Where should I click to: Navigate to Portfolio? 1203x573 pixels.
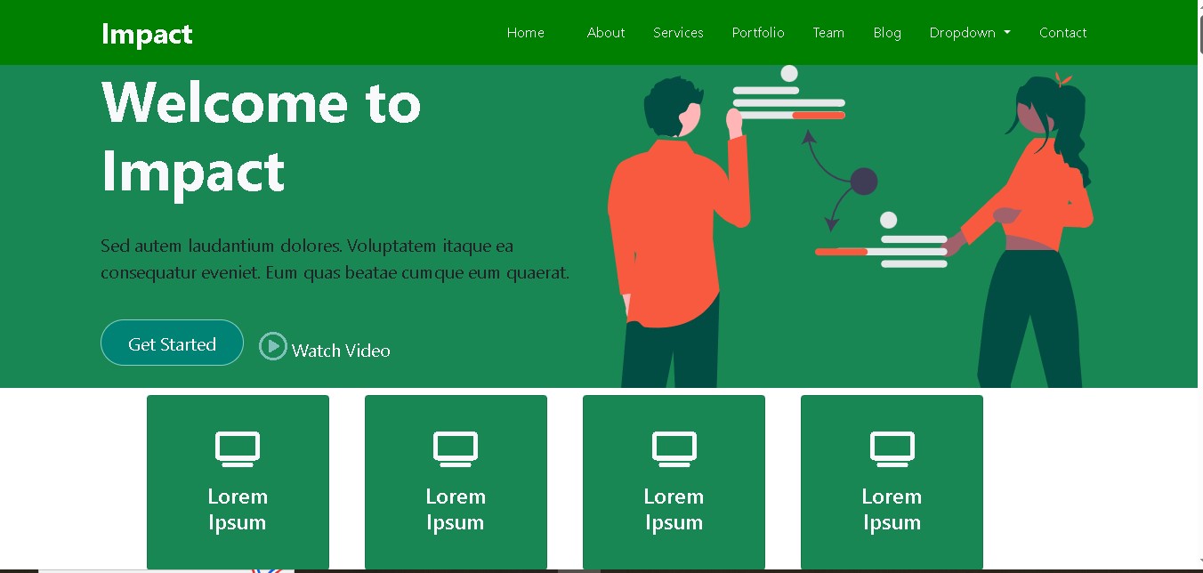coord(758,33)
